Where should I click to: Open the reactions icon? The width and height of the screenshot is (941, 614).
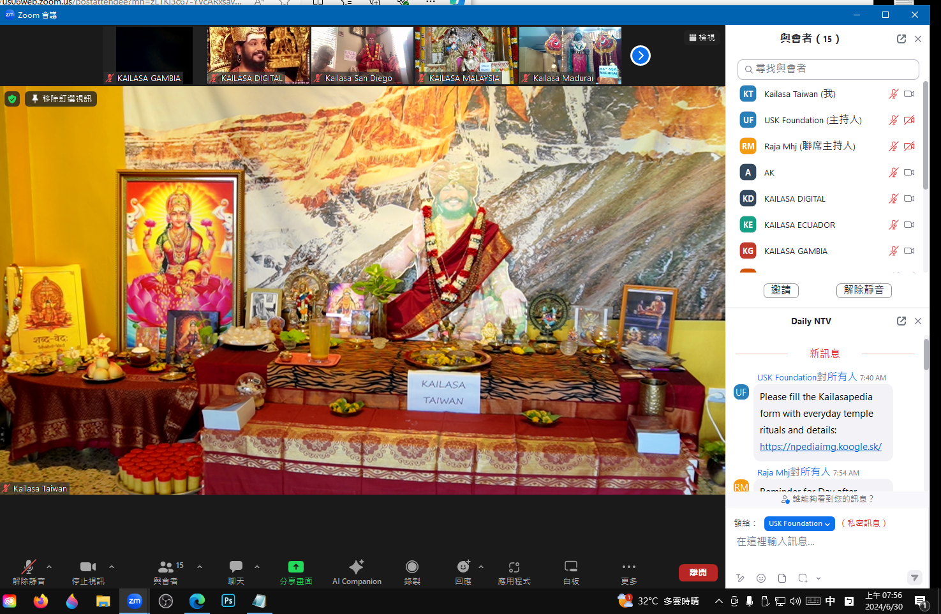tap(463, 567)
